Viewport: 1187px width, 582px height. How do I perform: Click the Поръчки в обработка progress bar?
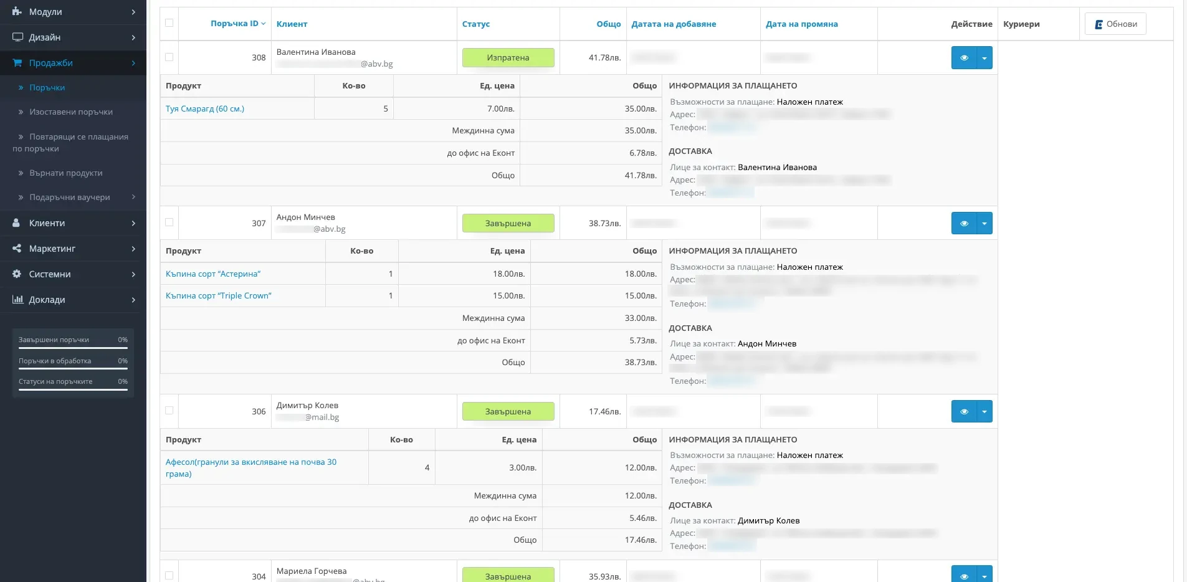73,369
